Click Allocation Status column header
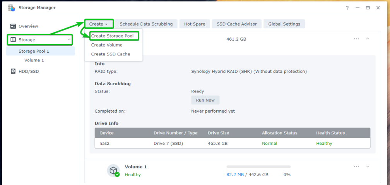Image resolution: width=390 pixels, height=185 pixels. [280, 133]
